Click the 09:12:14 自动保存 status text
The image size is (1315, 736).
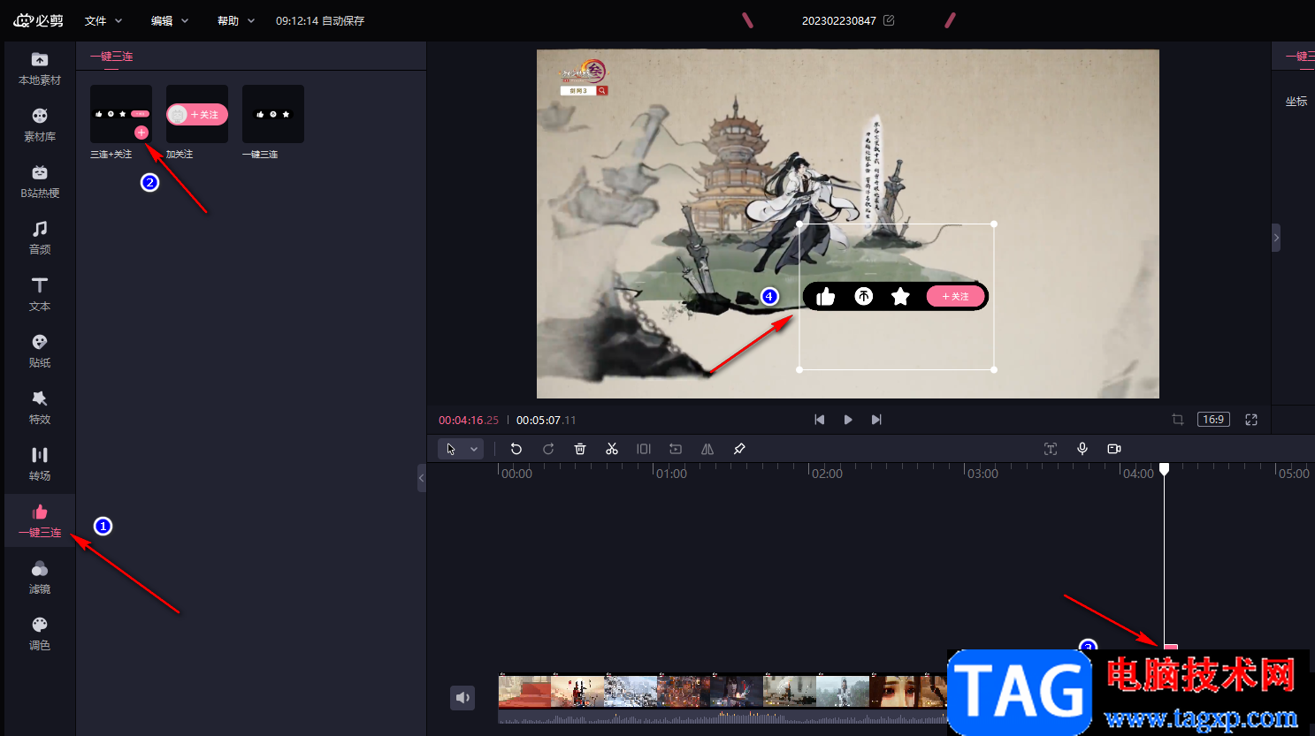(320, 20)
